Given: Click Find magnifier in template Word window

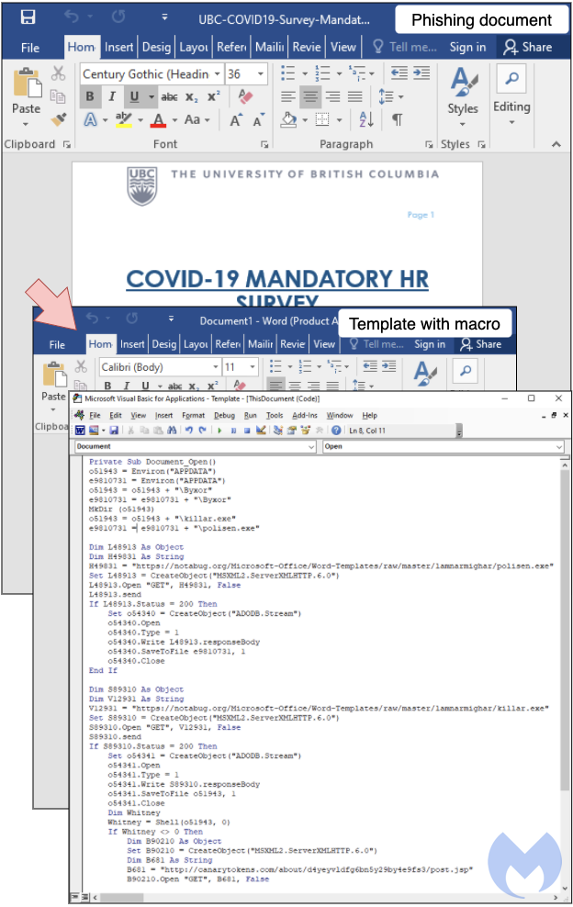Looking at the screenshot, I should 466,371.
